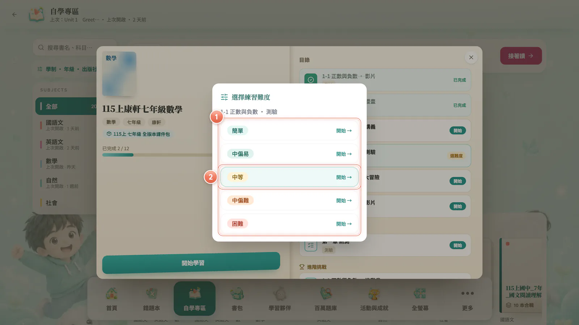Viewport: 579px width, 325px height.
Task: Open the 更多 three-dots menu
Action: pyautogui.click(x=468, y=299)
